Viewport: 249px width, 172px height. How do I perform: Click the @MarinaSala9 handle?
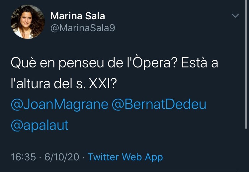[x=83, y=28]
